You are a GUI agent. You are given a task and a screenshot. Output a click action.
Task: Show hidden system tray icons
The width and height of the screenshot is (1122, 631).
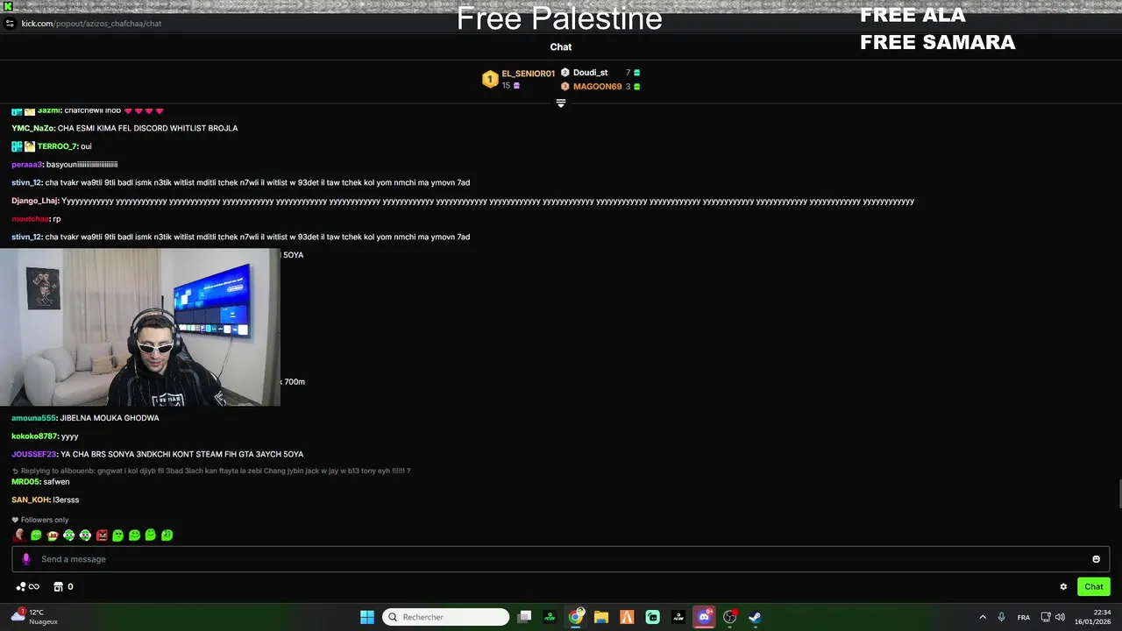[983, 617]
